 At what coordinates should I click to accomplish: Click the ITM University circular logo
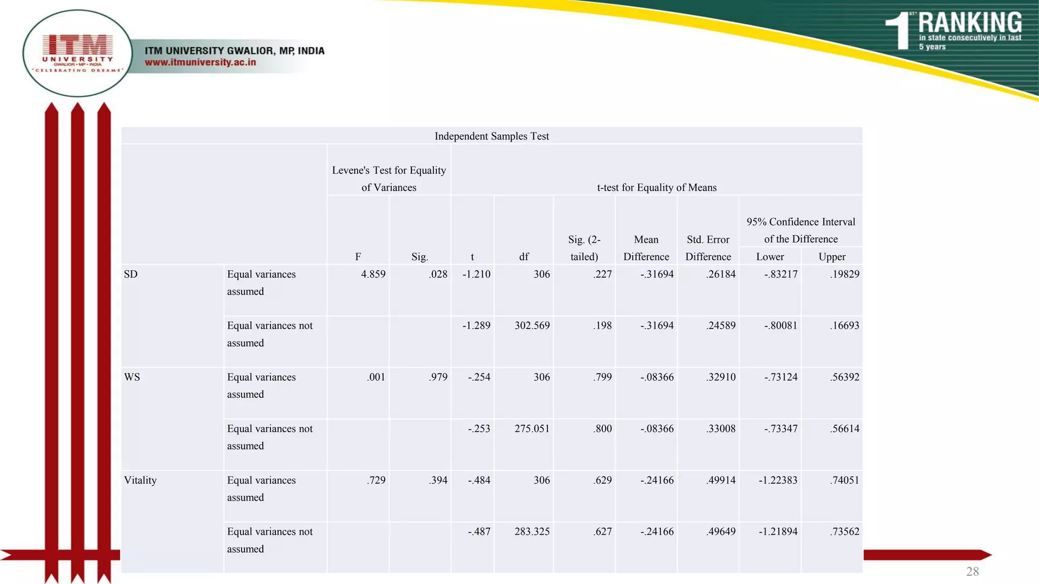coord(78,53)
